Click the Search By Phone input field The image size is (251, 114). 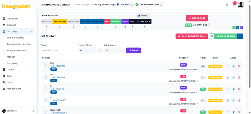(58, 50)
